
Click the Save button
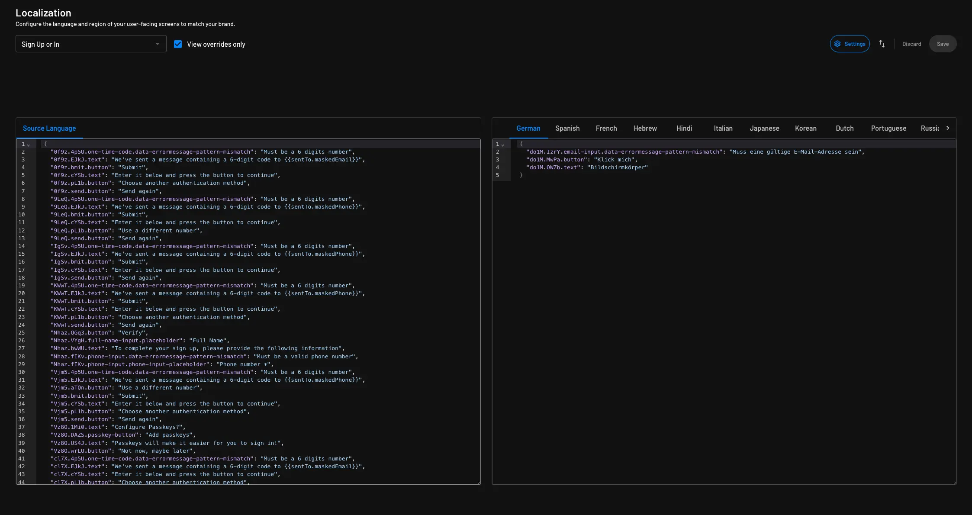click(943, 44)
